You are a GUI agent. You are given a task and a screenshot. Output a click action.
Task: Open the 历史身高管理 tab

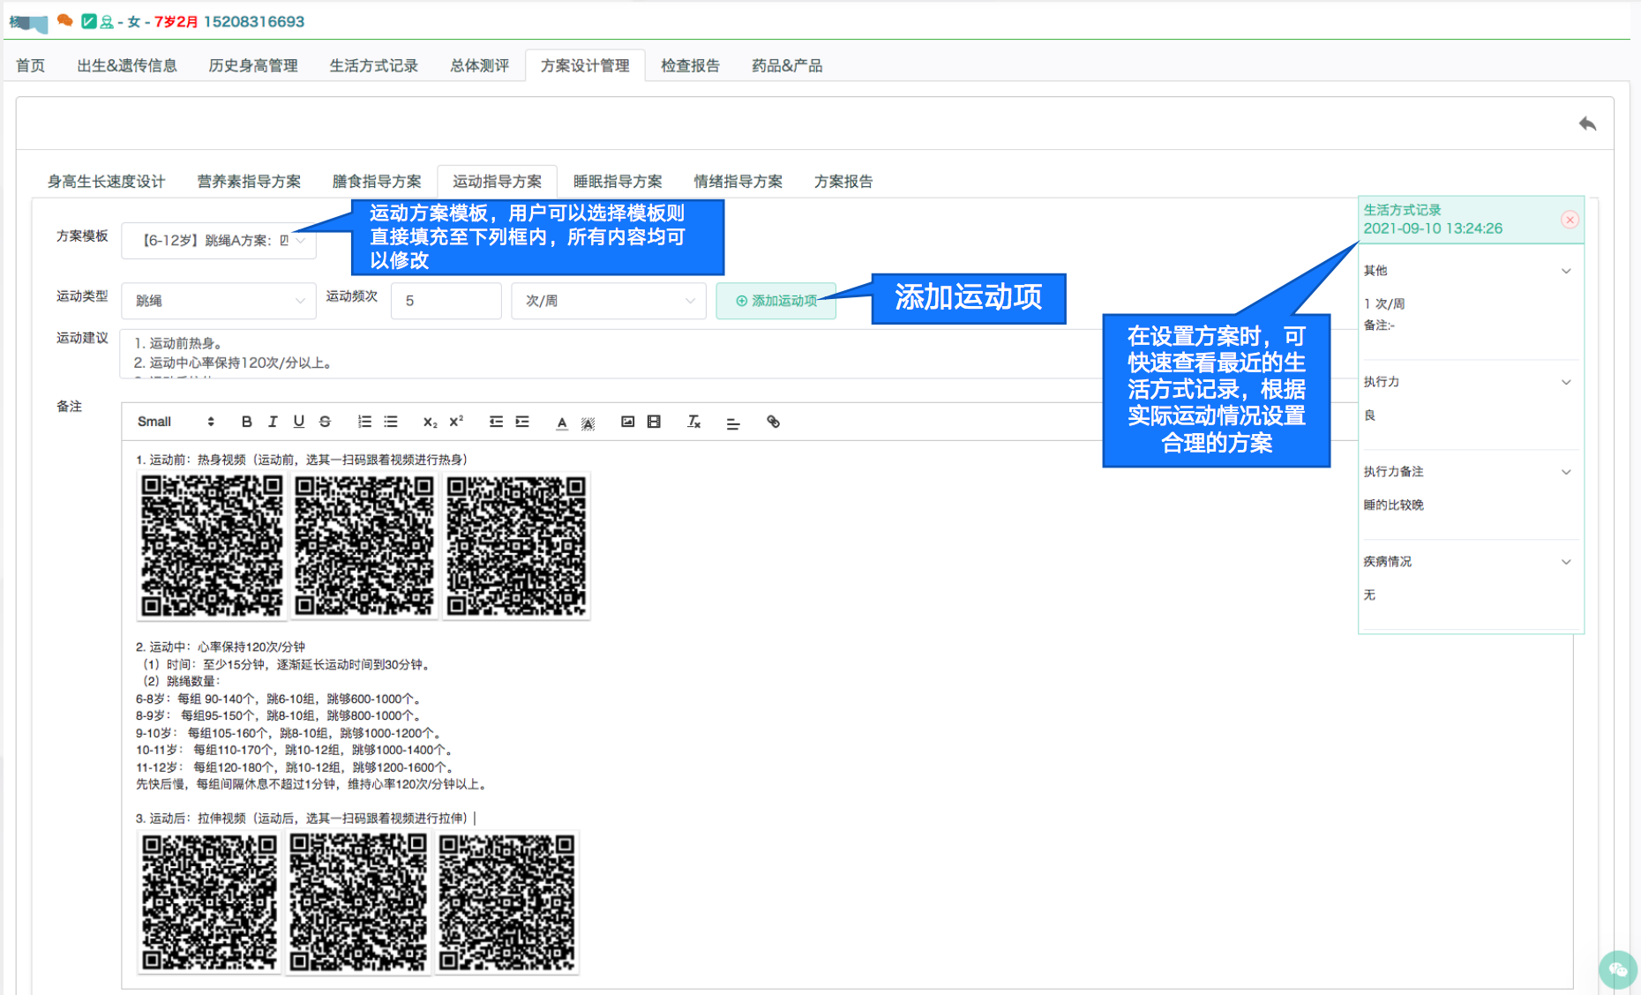pos(253,65)
